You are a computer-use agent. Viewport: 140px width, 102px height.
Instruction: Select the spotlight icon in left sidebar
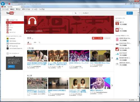[8, 32]
